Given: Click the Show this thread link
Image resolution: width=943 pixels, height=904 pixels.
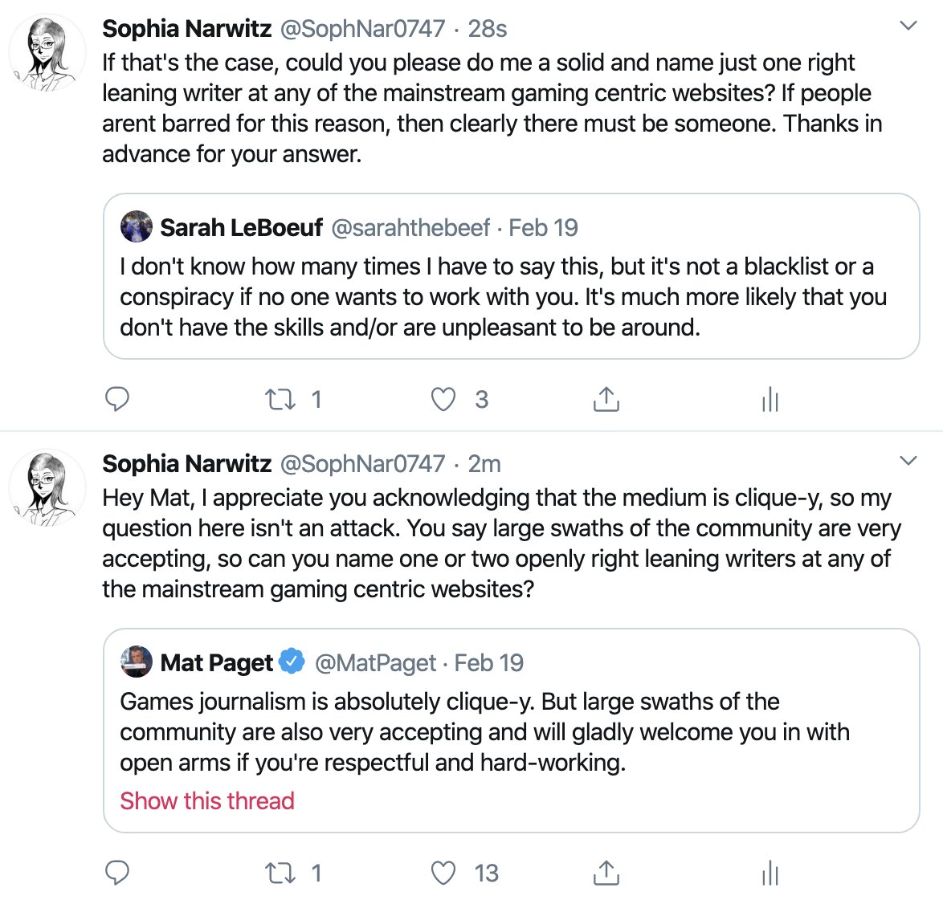Looking at the screenshot, I should (207, 800).
